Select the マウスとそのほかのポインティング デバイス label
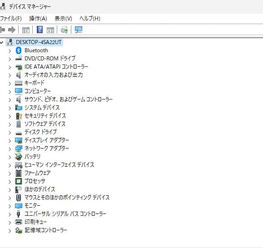263x248 pixels. click(x=67, y=198)
